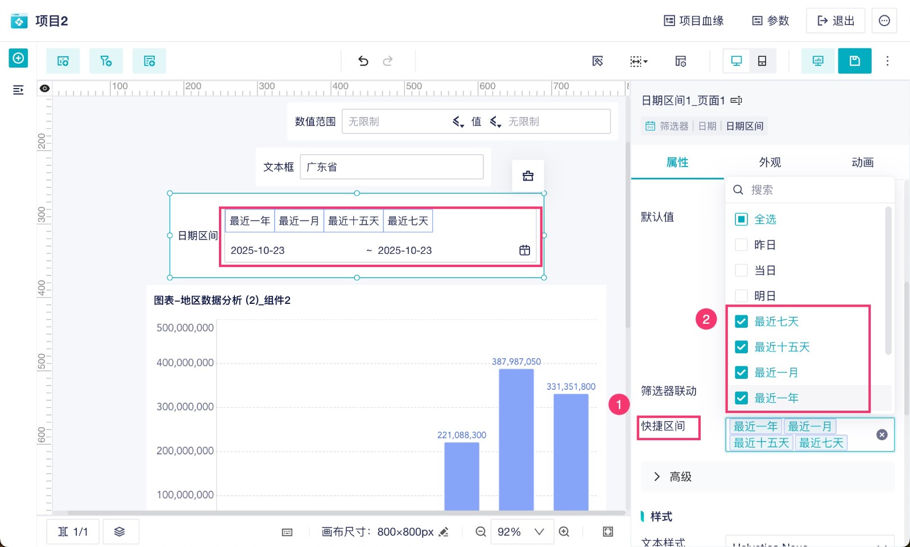Click the 数值范围 maximum input field
Screen dimensions: 910x547
coord(557,122)
